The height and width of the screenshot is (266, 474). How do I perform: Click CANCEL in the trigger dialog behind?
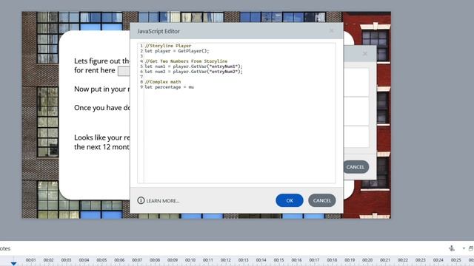pyautogui.click(x=355, y=167)
